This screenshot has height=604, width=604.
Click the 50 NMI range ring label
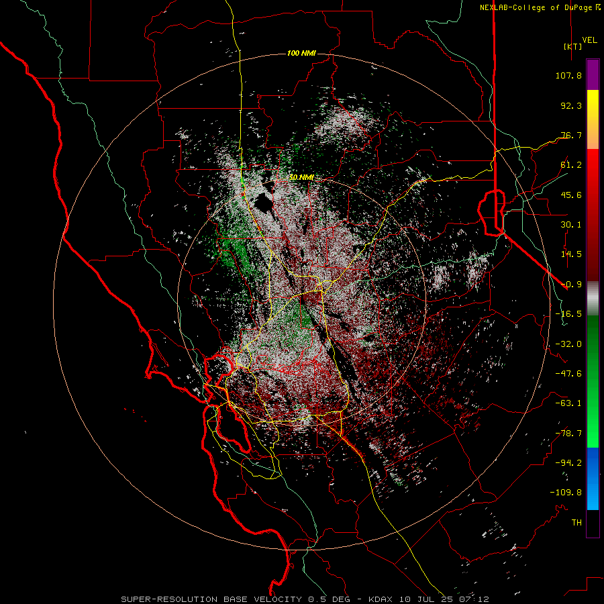point(301,178)
